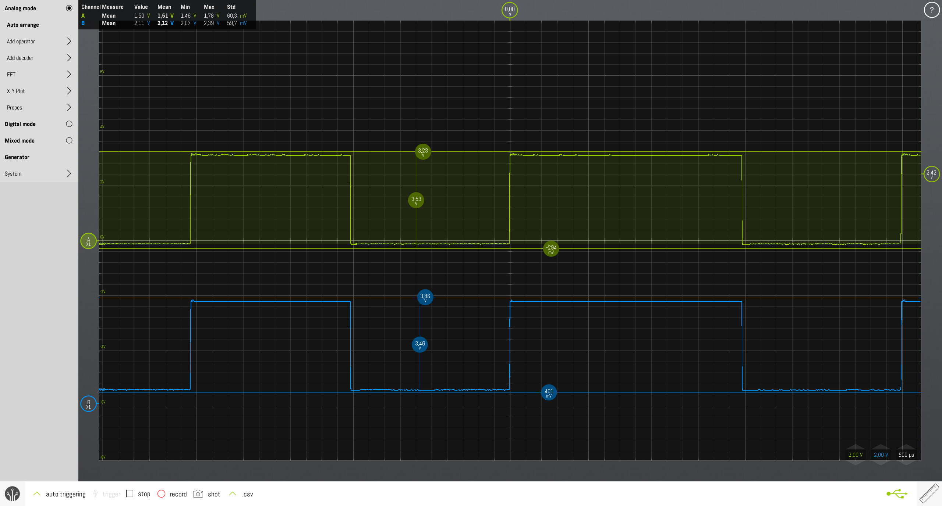Open the SmartScope logo menu button
This screenshot has width=942, height=506.
click(x=12, y=494)
